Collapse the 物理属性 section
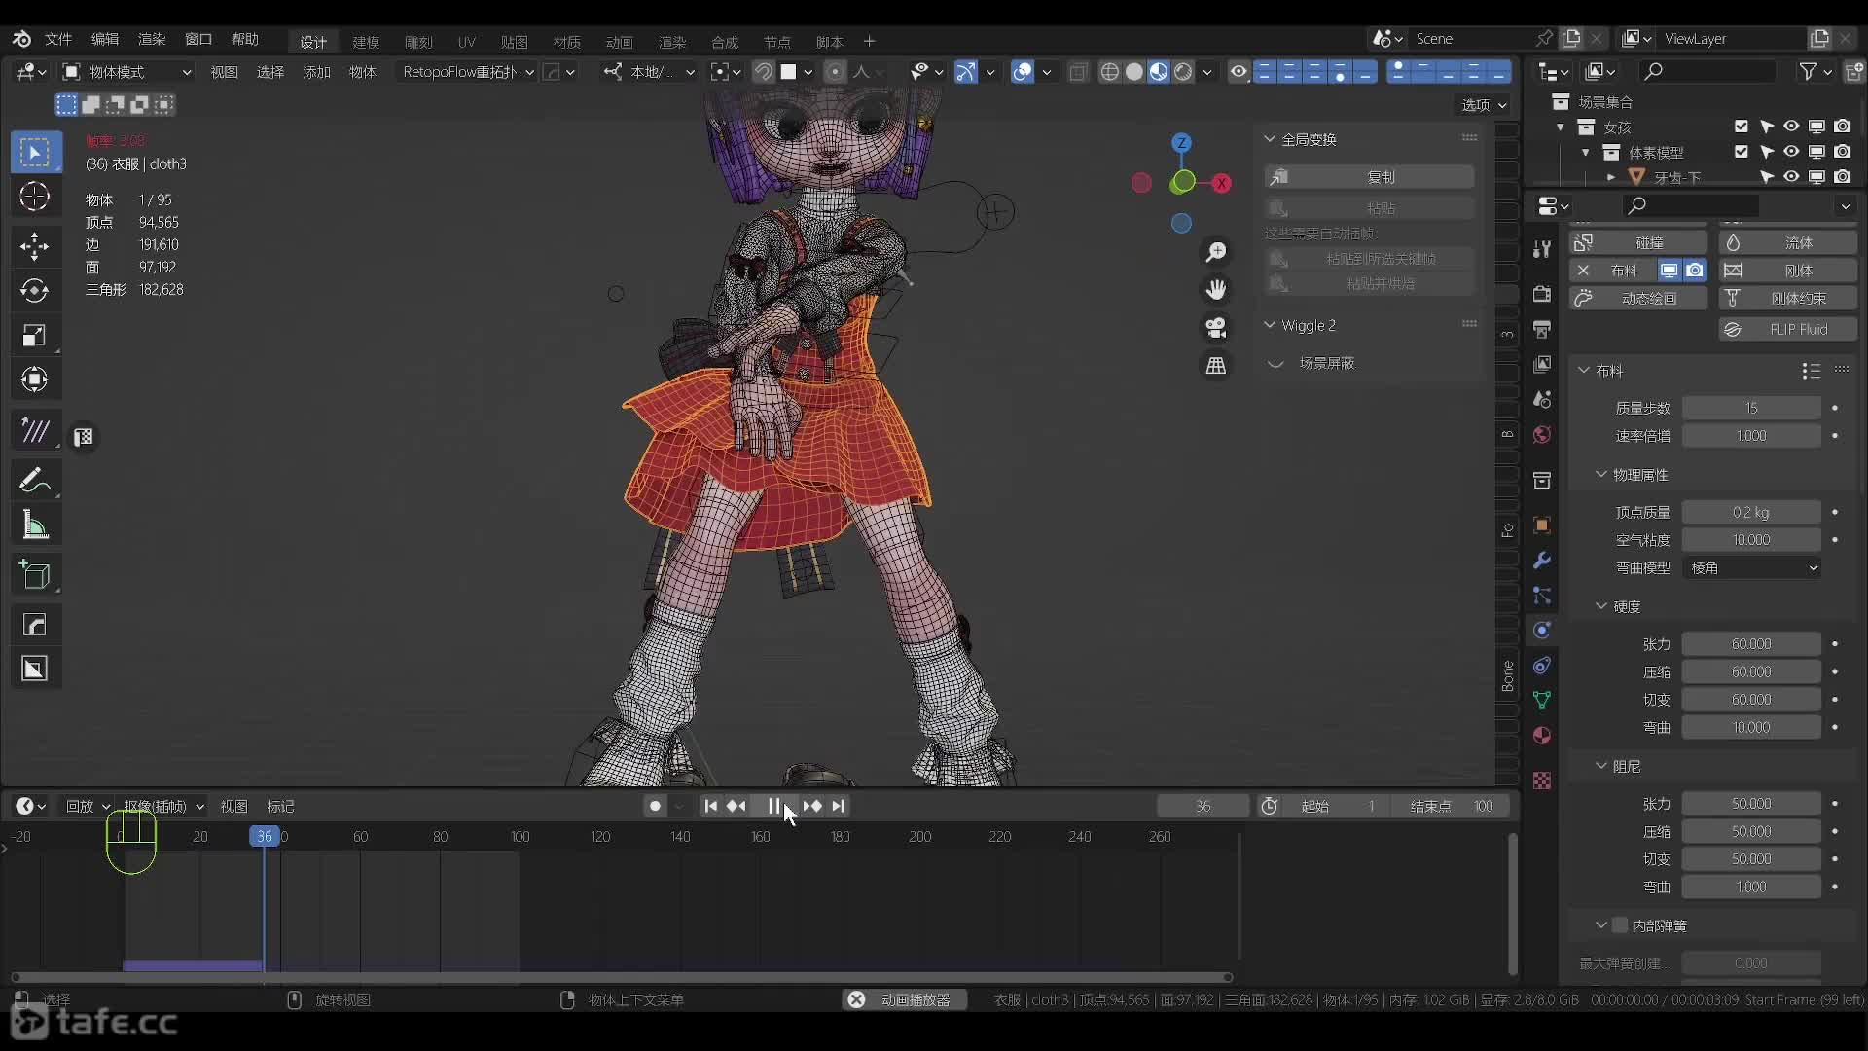 [1601, 474]
